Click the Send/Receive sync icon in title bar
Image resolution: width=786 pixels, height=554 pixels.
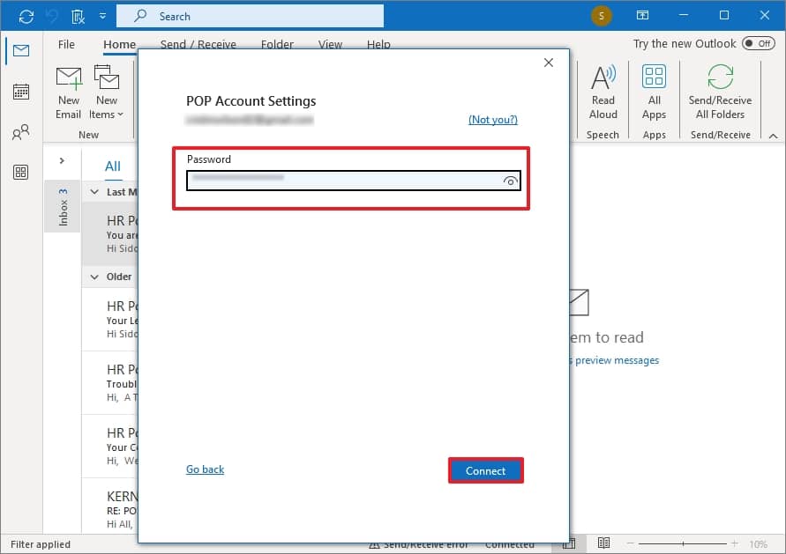[x=26, y=16]
